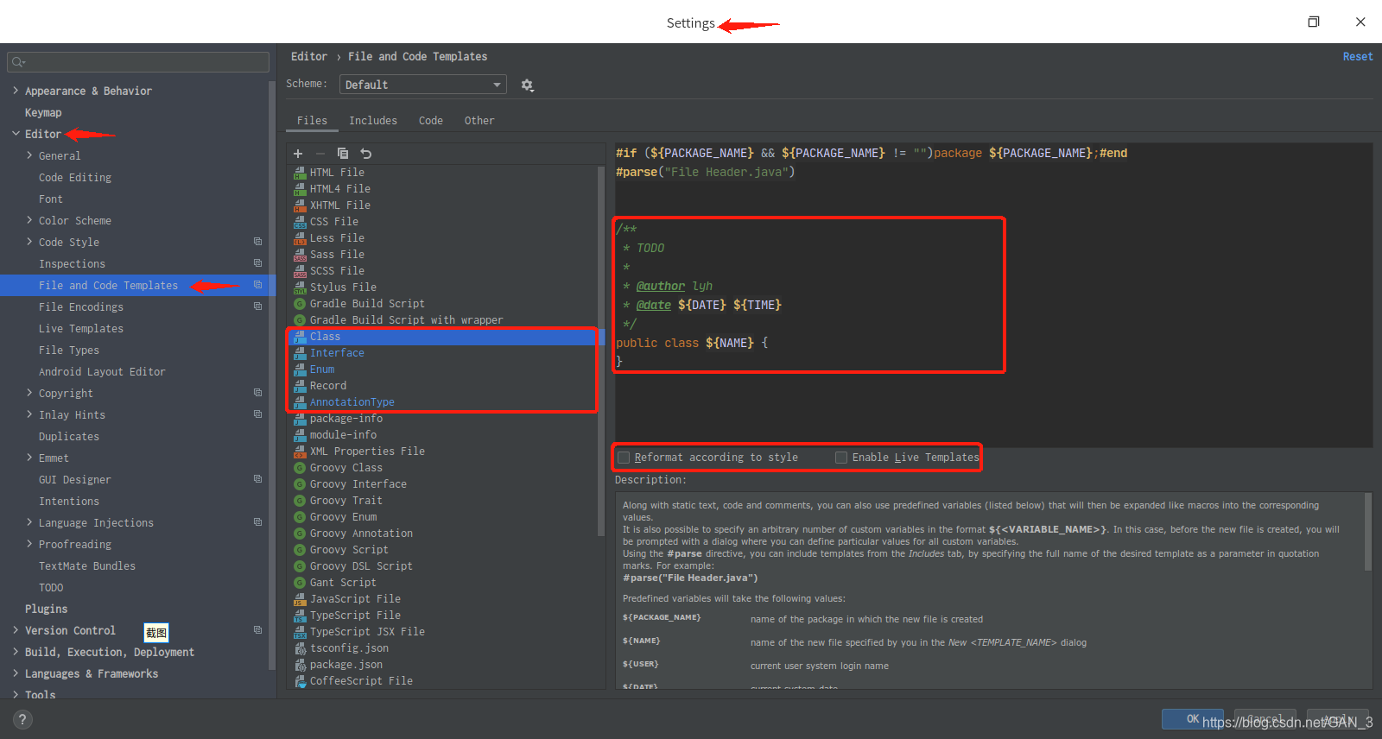This screenshot has height=739, width=1382.
Task: Click in the template code editor
Action: 993,294
